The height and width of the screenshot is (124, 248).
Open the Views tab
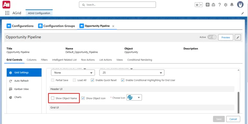click(x=119, y=60)
